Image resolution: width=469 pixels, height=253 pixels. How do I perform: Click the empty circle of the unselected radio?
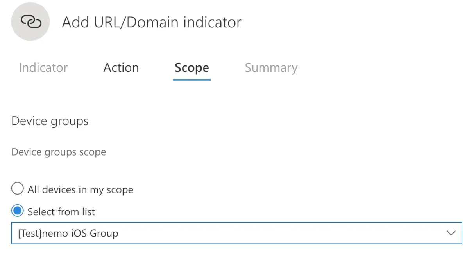17,189
